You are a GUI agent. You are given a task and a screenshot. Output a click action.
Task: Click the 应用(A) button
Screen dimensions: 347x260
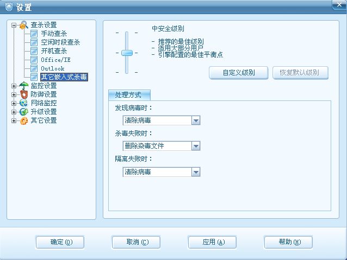(212, 242)
